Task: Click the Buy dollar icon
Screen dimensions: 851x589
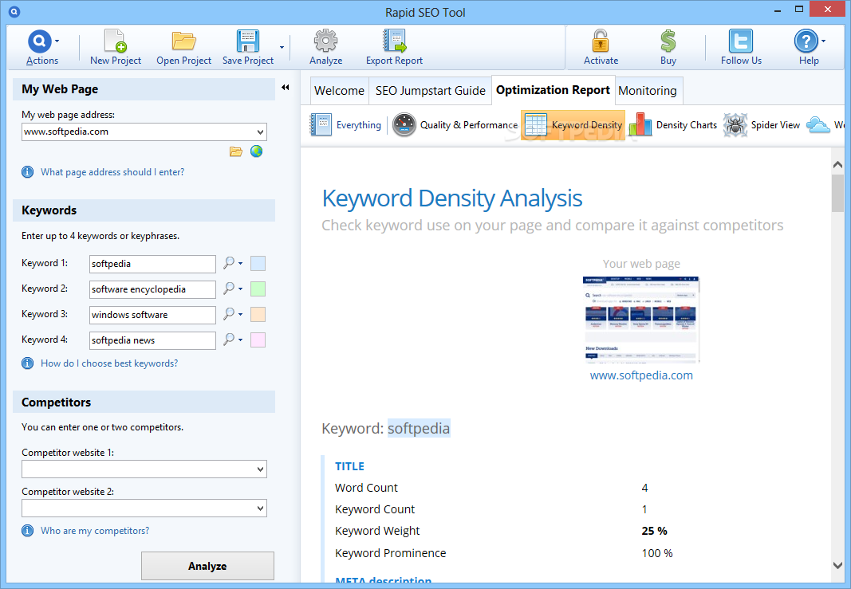Action: 668,41
